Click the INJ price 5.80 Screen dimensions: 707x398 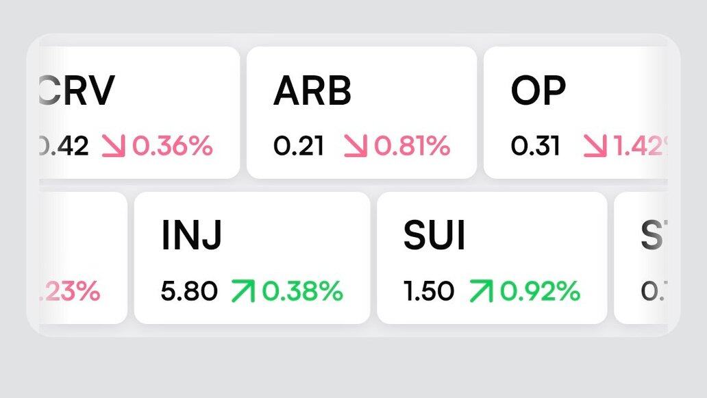click(x=189, y=292)
